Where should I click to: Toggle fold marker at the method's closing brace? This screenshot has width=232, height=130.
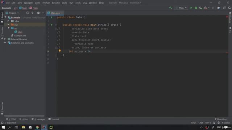coord(56,55)
